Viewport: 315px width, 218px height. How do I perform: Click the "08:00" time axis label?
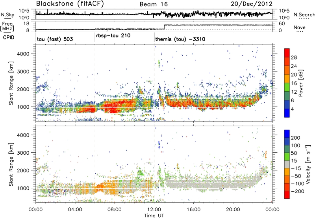[115, 210]
